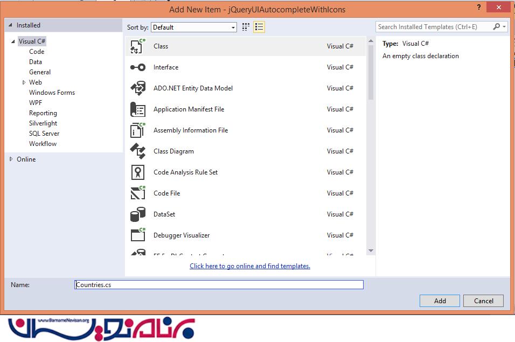Choose the Interface template icon
Screen dimensions: 515x342
click(x=138, y=67)
